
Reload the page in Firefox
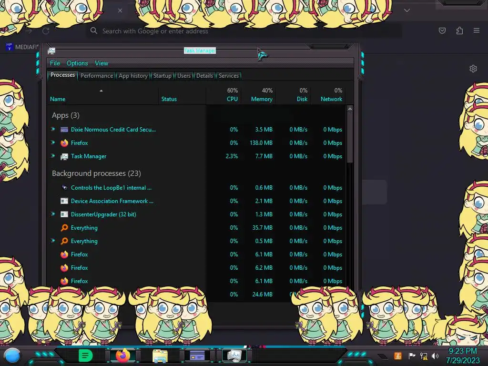[x=46, y=31]
